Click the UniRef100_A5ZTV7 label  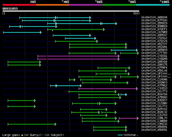154,44
